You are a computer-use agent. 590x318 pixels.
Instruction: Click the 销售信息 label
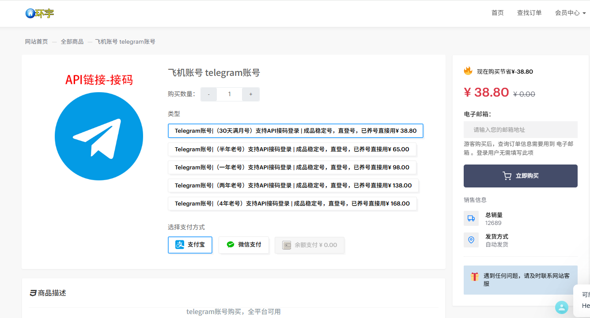[475, 200]
